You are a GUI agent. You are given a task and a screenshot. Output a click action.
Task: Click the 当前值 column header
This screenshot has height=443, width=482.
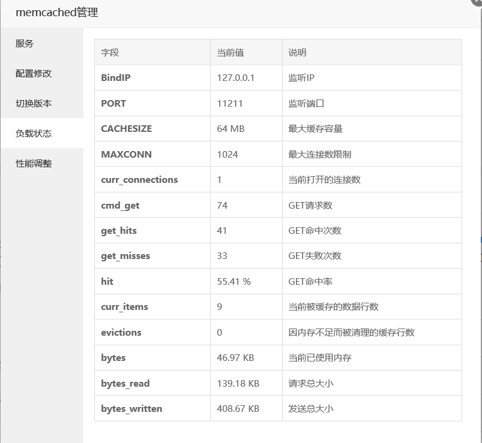pos(230,53)
